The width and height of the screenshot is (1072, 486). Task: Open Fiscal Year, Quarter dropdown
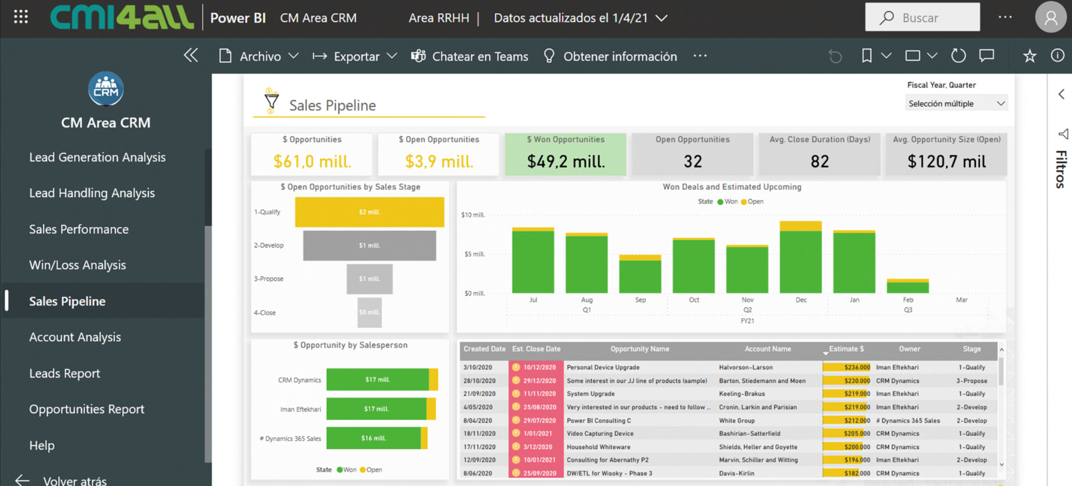click(x=956, y=103)
